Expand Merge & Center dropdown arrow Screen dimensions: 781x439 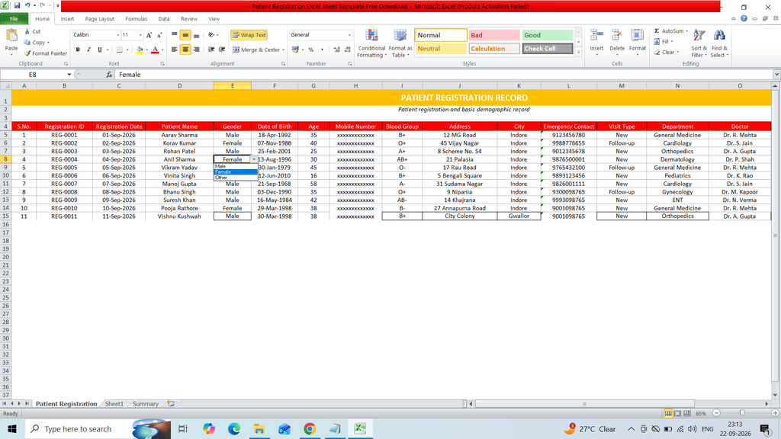click(x=284, y=50)
